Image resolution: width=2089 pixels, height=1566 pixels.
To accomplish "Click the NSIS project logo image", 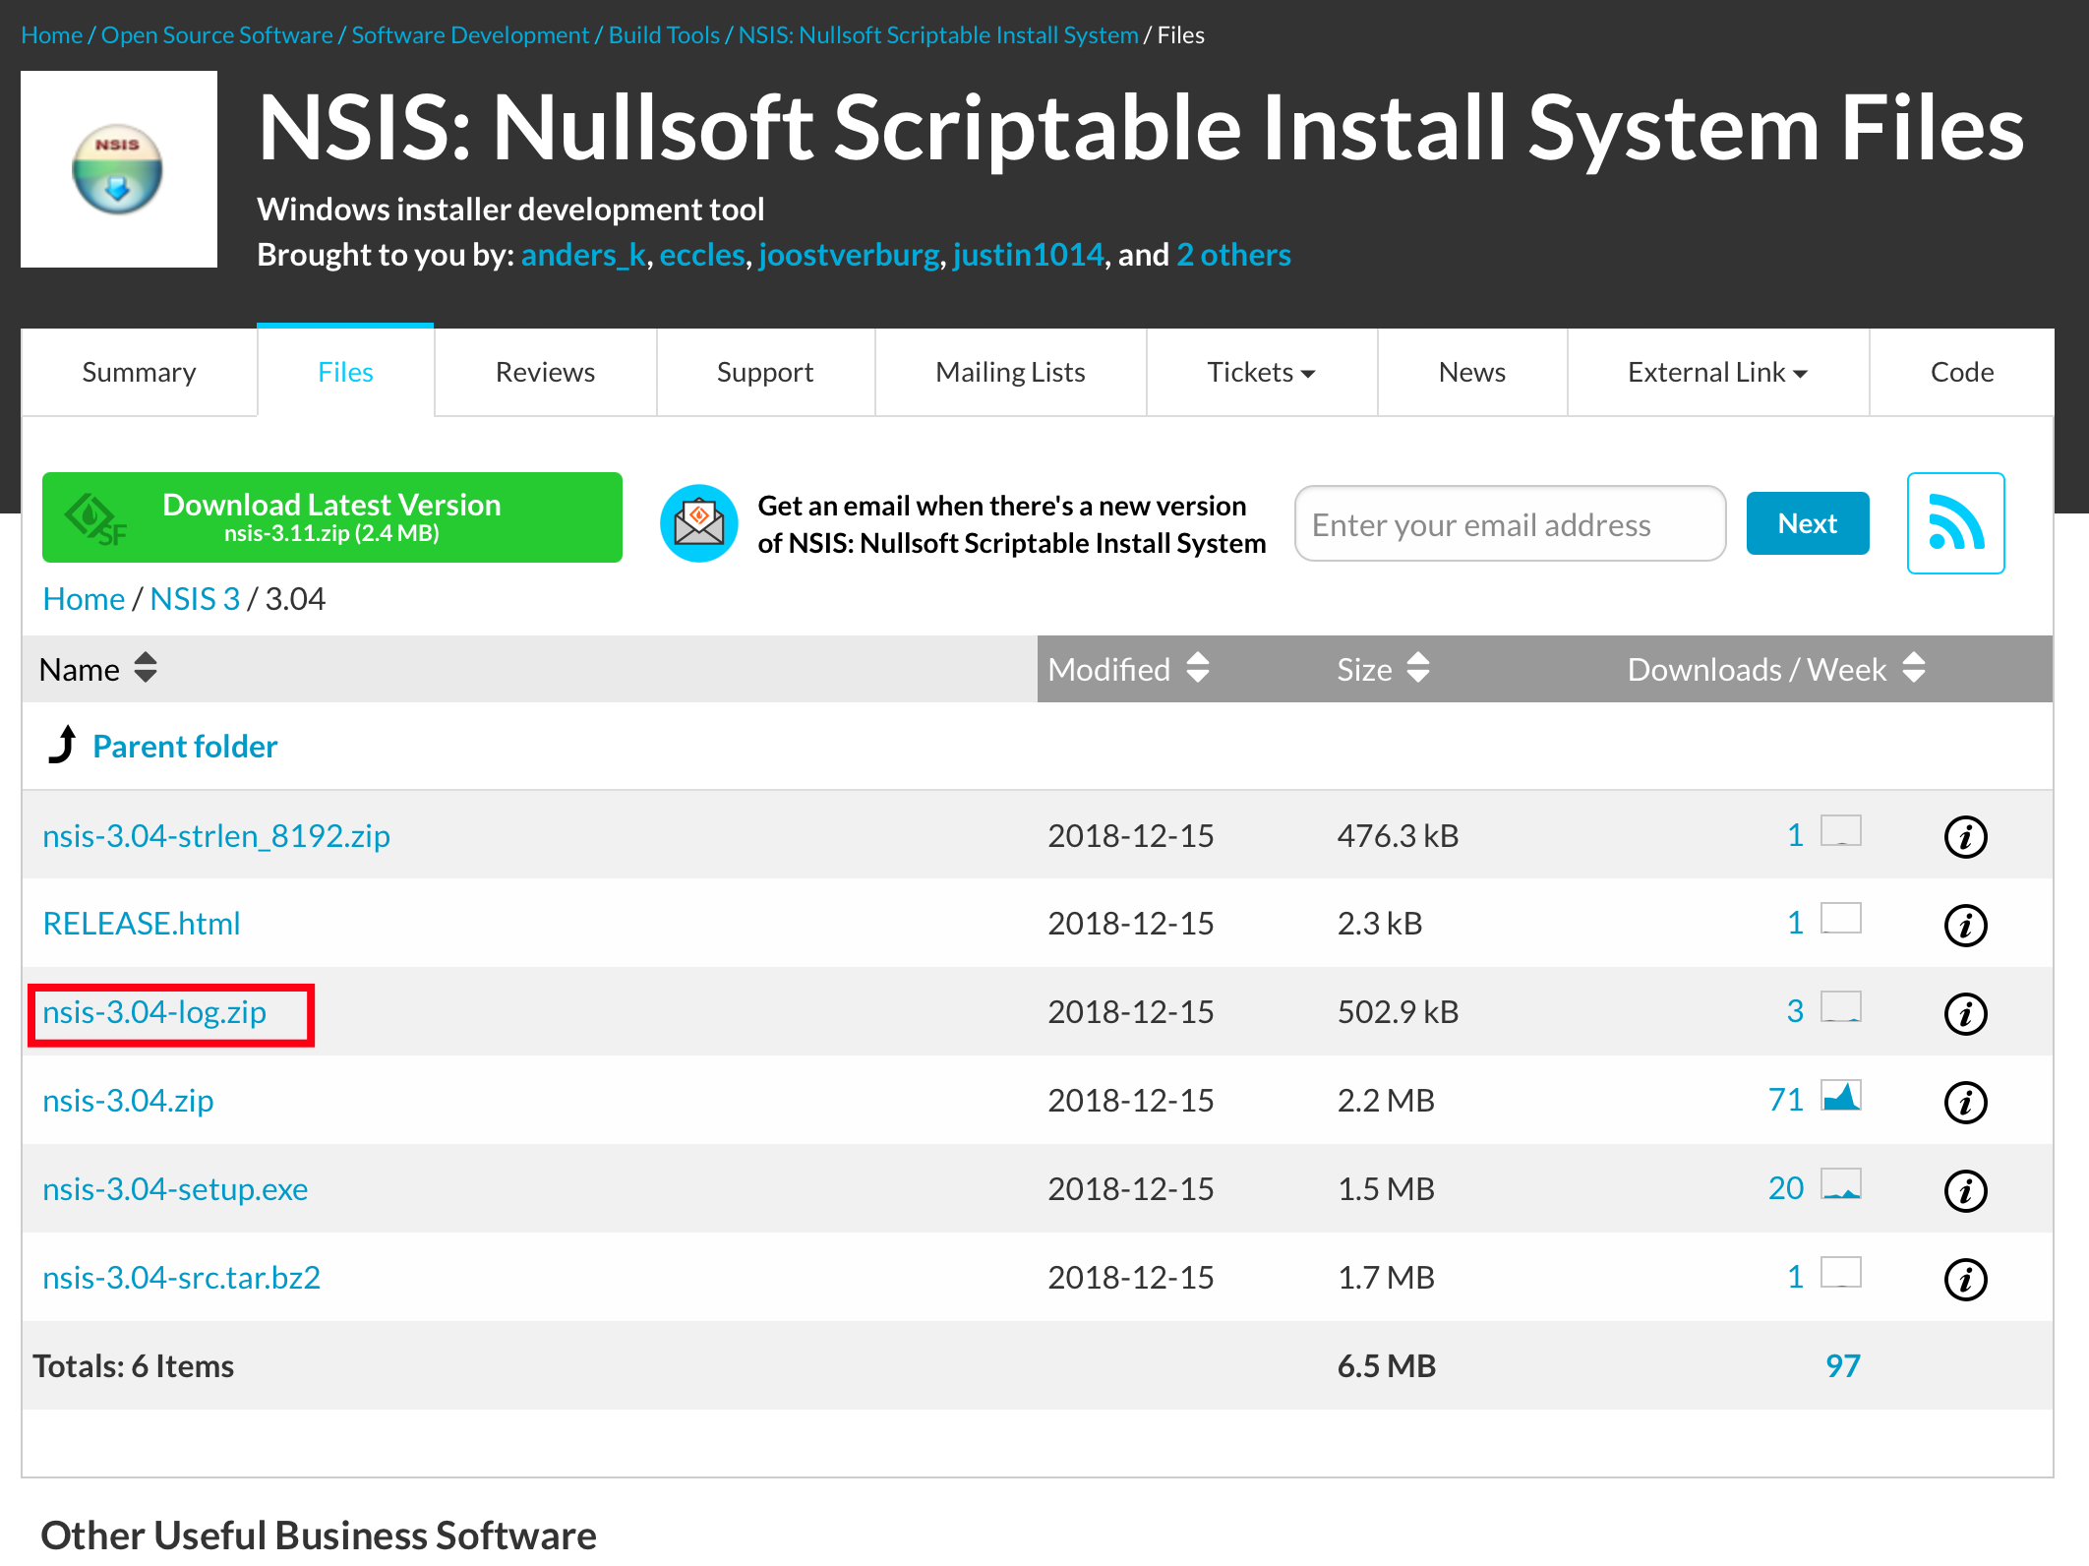I will tap(119, 169).
